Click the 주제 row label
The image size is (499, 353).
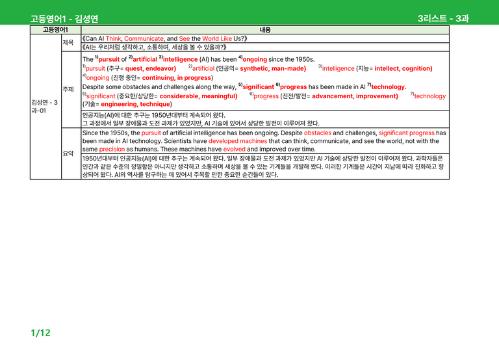68,90
